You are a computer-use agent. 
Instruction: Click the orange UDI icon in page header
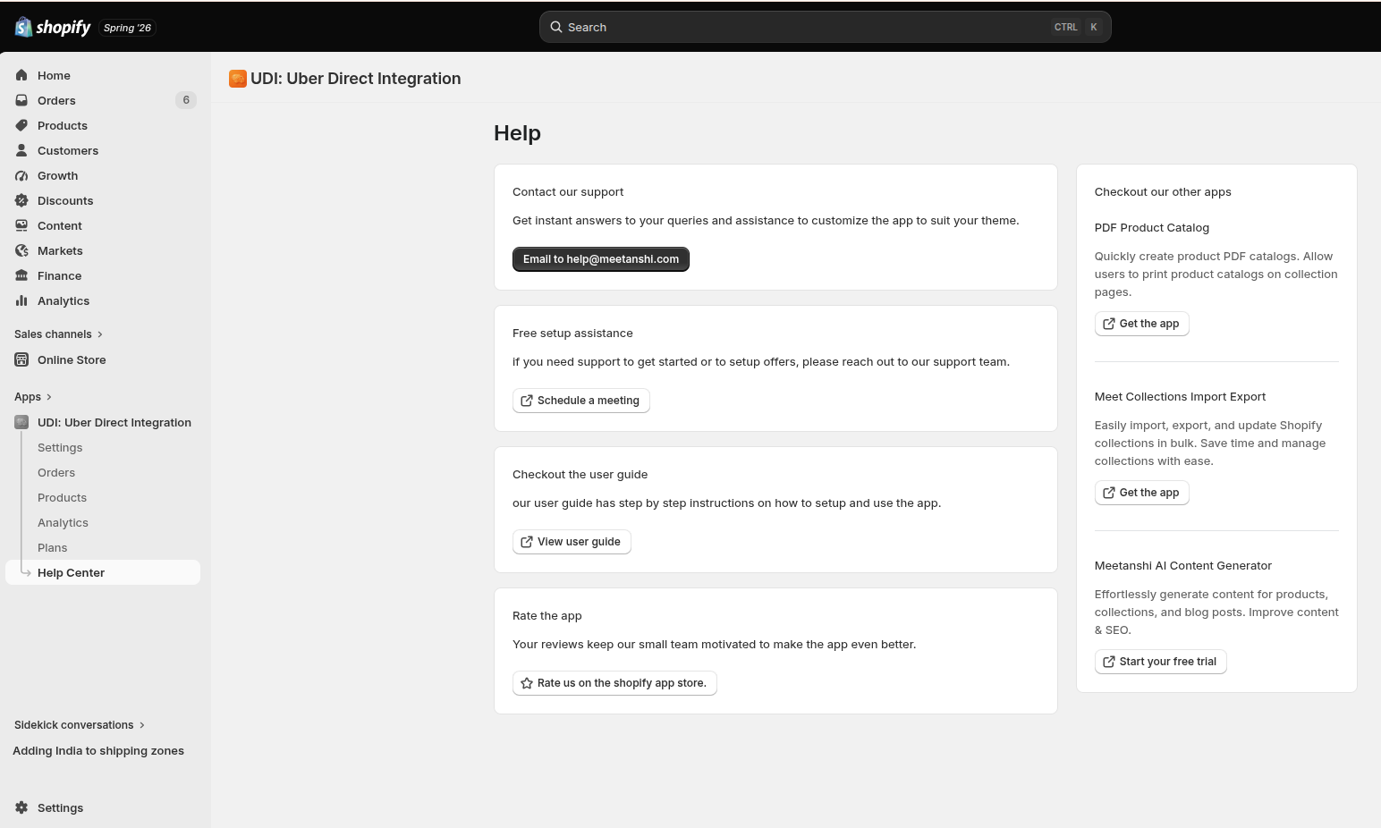point(237,79)
